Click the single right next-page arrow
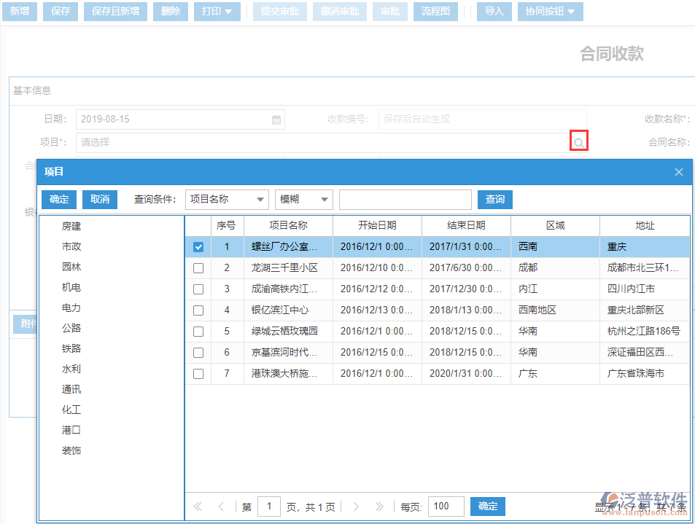Viewport: 695px width, 524px height. click(356, 506)
